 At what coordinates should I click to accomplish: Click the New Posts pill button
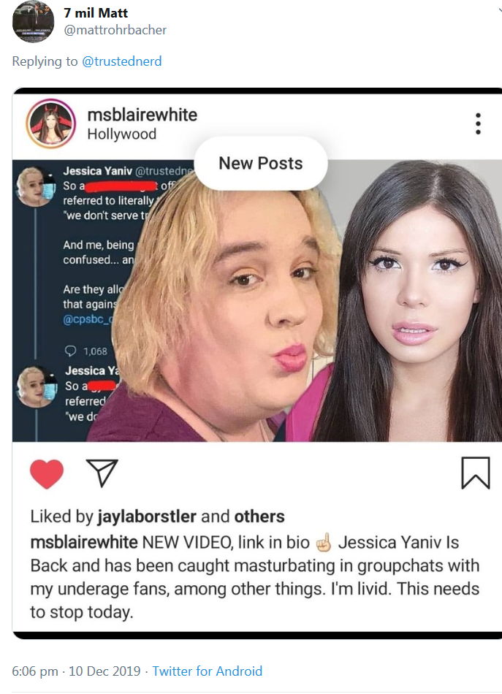tap(261, 164)
